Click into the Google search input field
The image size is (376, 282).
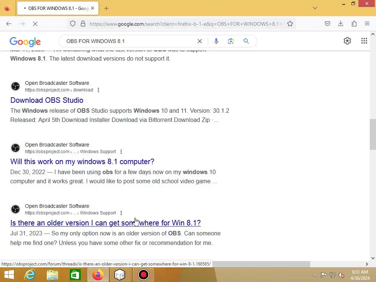(x=130, y=41)
